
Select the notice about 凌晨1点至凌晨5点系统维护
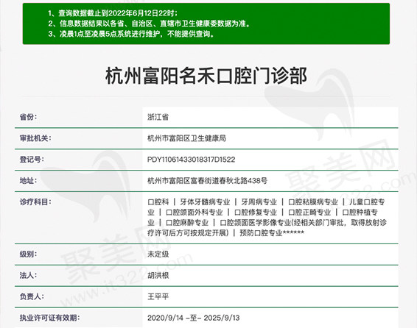tap(131, 34)
